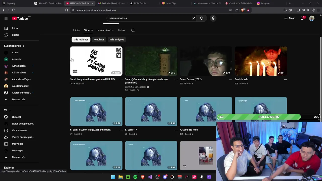This screenshot has width=322, height=181.
Task: Open the Brave VPN shield icon
Action: [313, 10]
